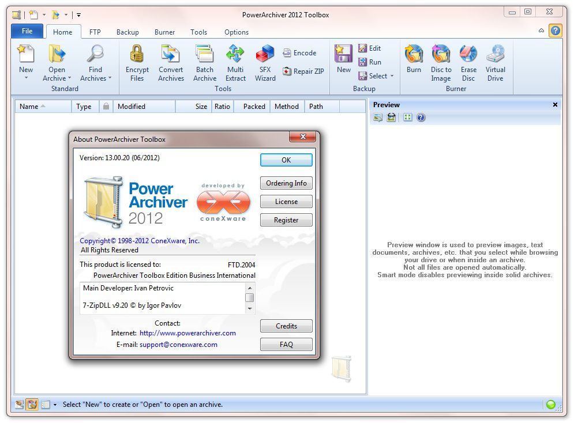This screenshot has width=574, height=423.
Task: Open the powerarchiver.com website link
Action: point(187,333)
